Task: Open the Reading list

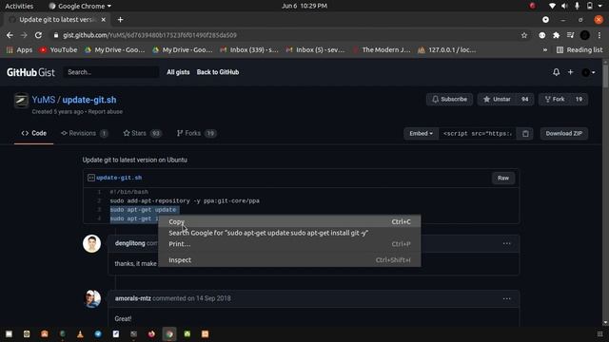Action: coord(580,50)
